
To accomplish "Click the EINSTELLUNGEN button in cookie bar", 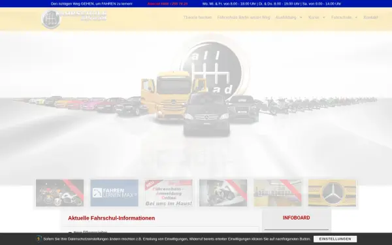I will coord(335,239).
